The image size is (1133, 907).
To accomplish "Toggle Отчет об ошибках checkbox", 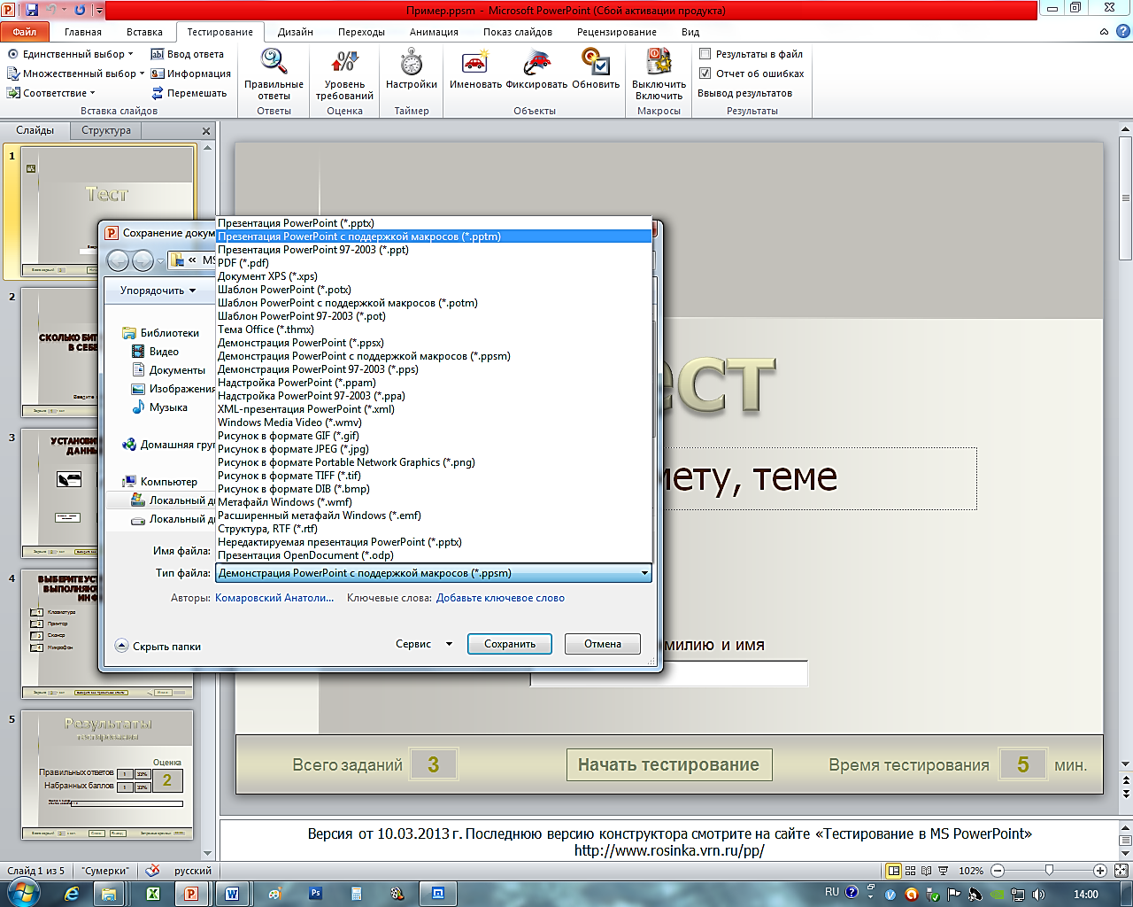I will (705, 74).
